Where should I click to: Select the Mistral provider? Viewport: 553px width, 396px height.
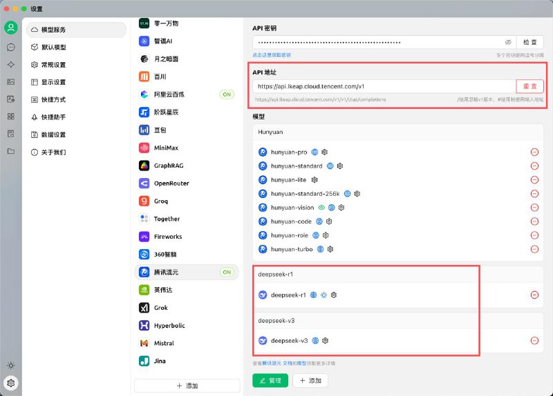click(x=187, y=343)
